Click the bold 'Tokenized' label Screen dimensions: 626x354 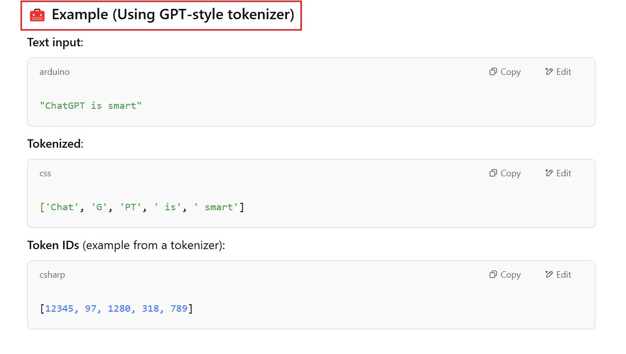54,144
